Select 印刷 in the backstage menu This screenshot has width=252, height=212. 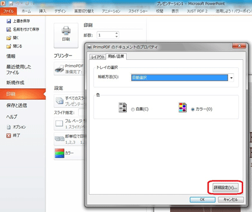click(23, 94)
